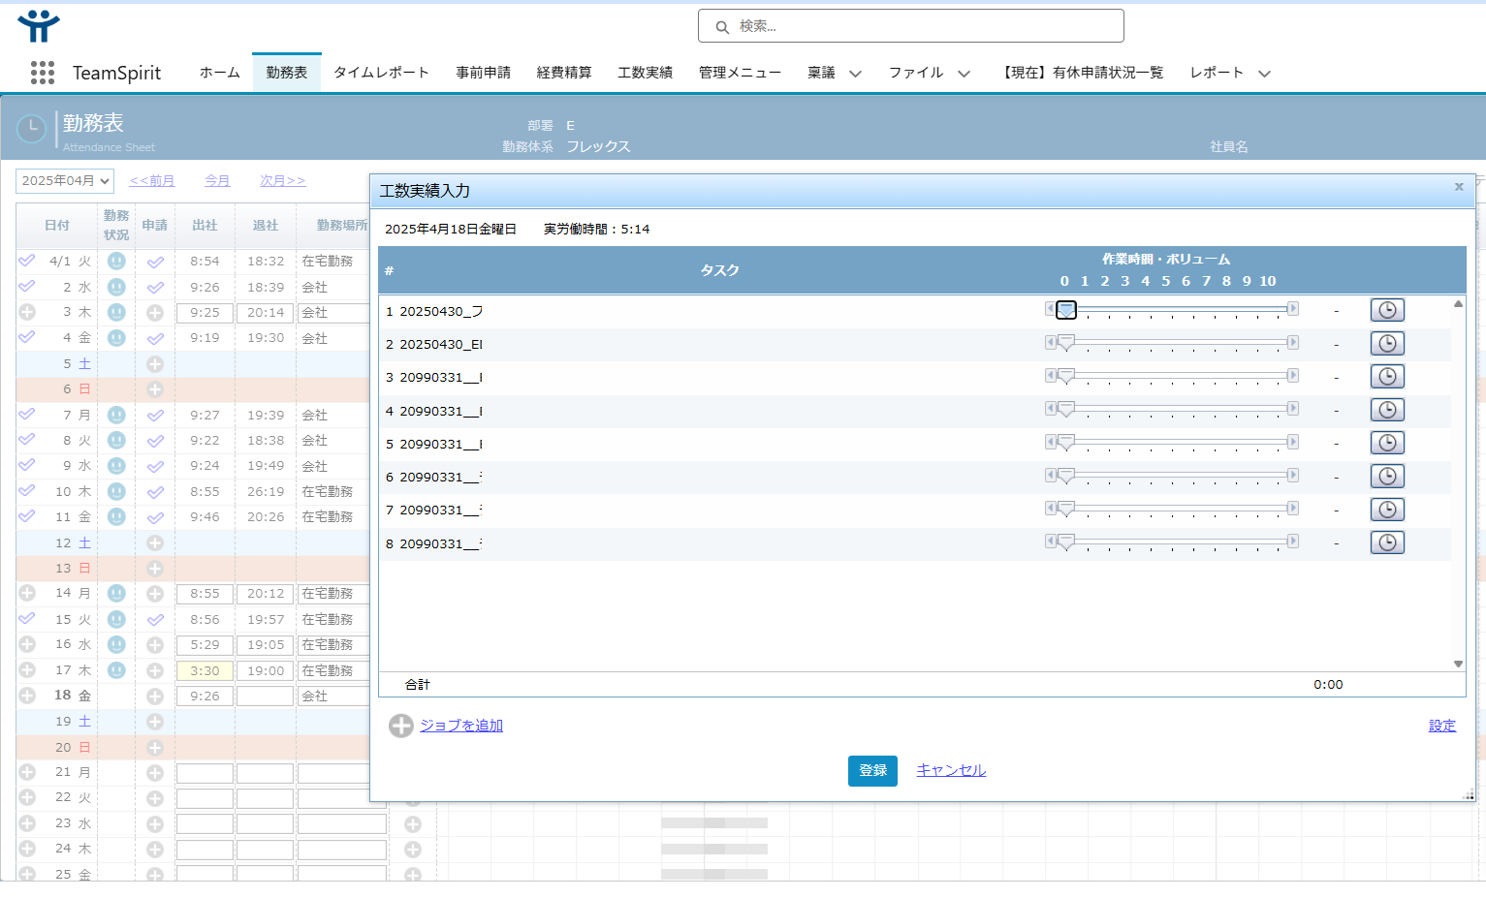Open the 2025年04月 month dropdown
The width and height of the screenshot is (1486, 898).
pos(65,181)
